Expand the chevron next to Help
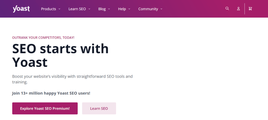Image resolution: width=268 pixels, height=120 pixels. click(129, 9)
